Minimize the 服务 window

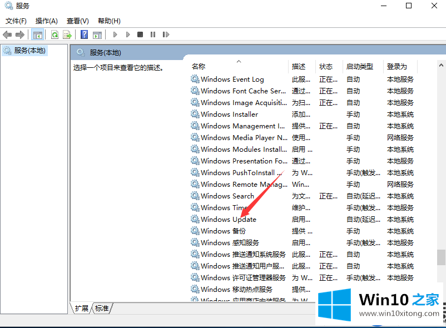tap(384, 6)
